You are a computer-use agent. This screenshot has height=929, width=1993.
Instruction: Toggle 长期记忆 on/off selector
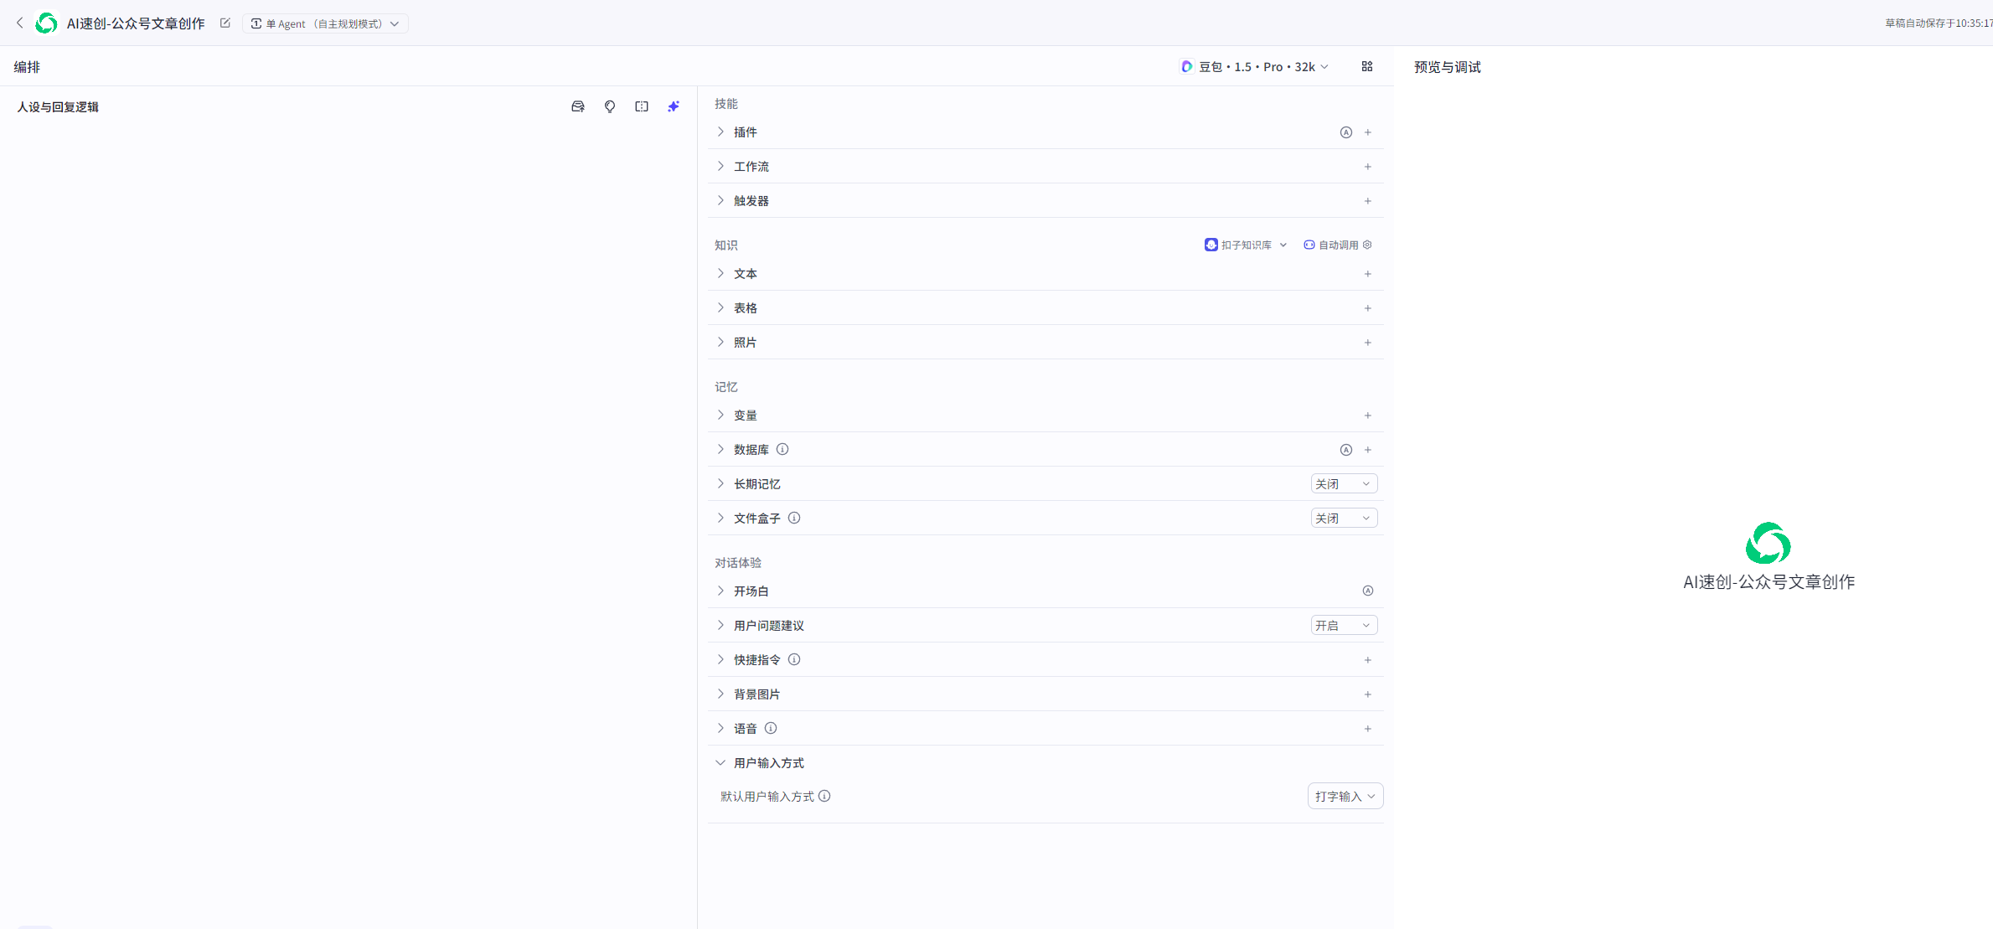(1344, 484)
